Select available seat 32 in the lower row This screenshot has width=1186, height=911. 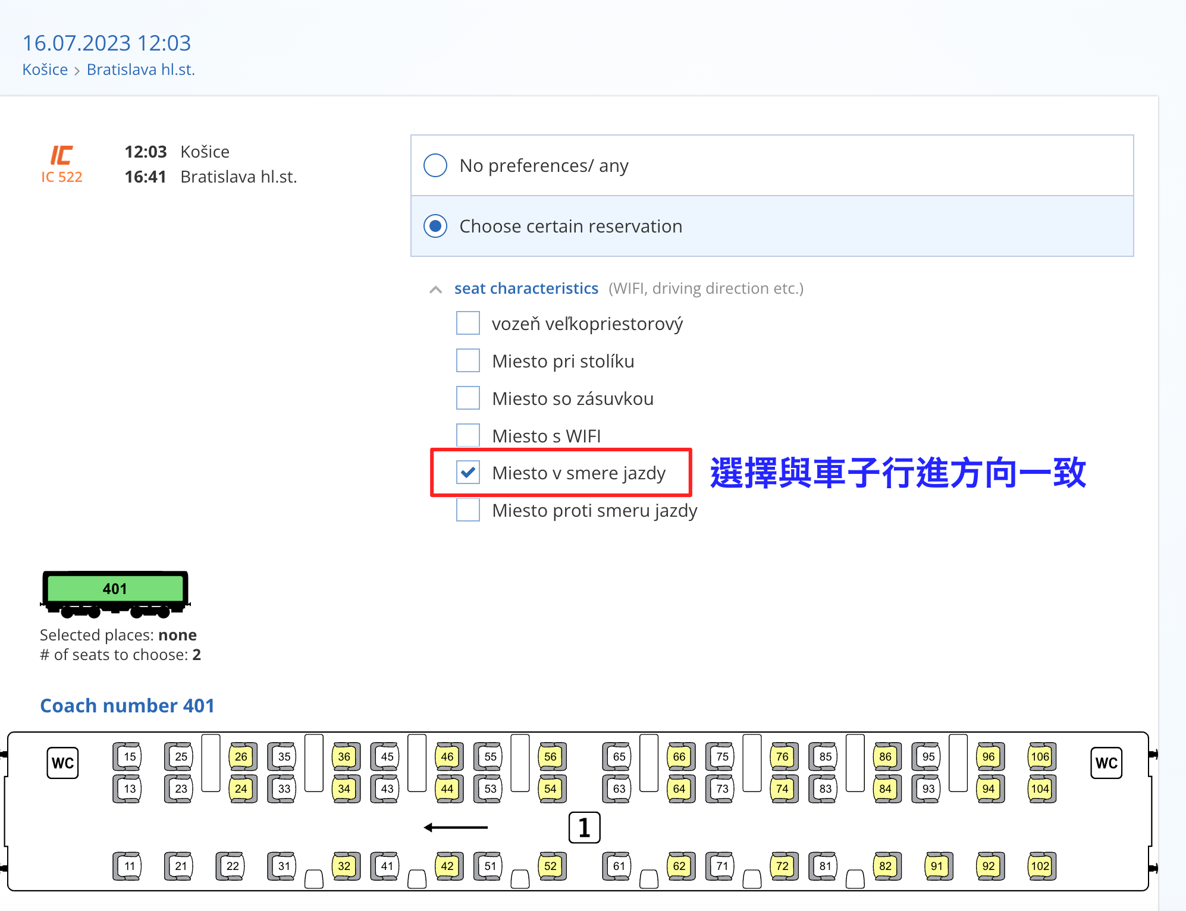click(345, 866)
